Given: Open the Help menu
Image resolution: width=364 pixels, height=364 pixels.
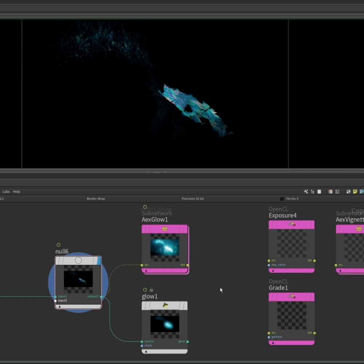Looking at the screenshot, I should [x=16, y=191].
